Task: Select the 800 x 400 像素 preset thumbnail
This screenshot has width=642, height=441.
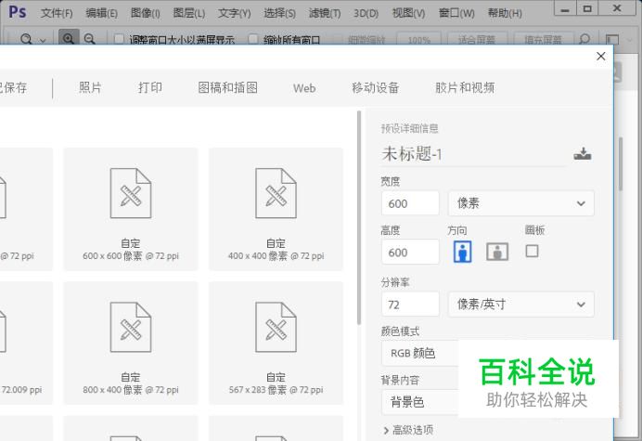Action: click(x=131, y=343)
